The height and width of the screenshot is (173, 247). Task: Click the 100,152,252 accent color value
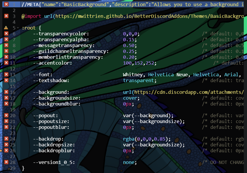(x=140, y=63)
